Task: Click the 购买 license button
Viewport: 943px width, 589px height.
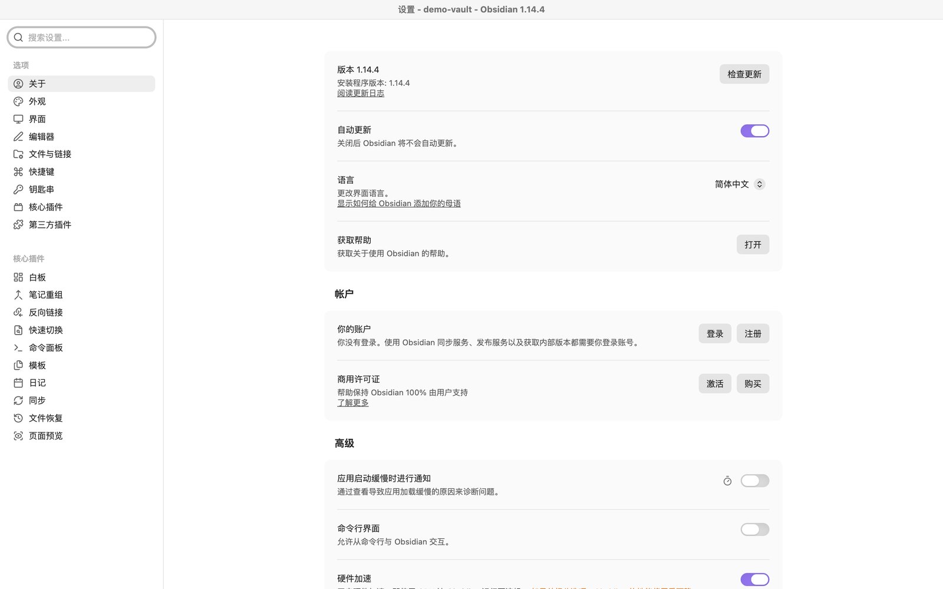Action: [x=753, y=383]
